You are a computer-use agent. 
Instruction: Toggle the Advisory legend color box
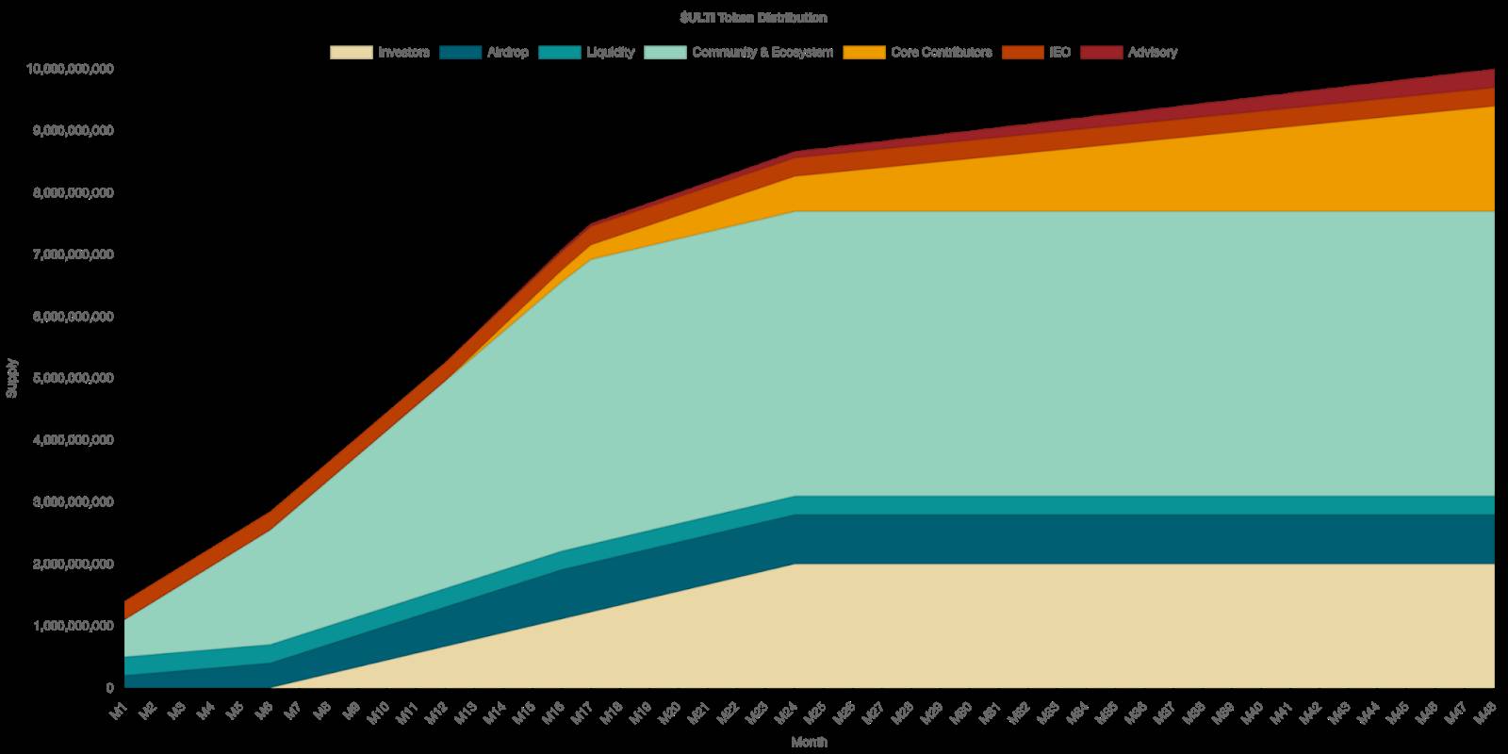click(x=1101, y=53)
